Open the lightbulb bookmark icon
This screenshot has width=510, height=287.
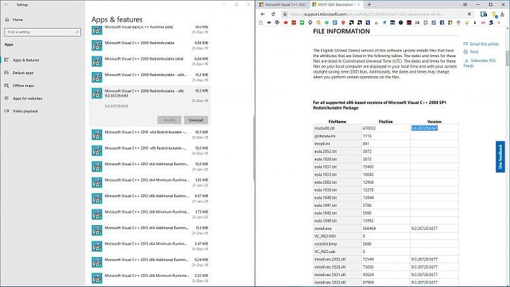coord(466,22)
